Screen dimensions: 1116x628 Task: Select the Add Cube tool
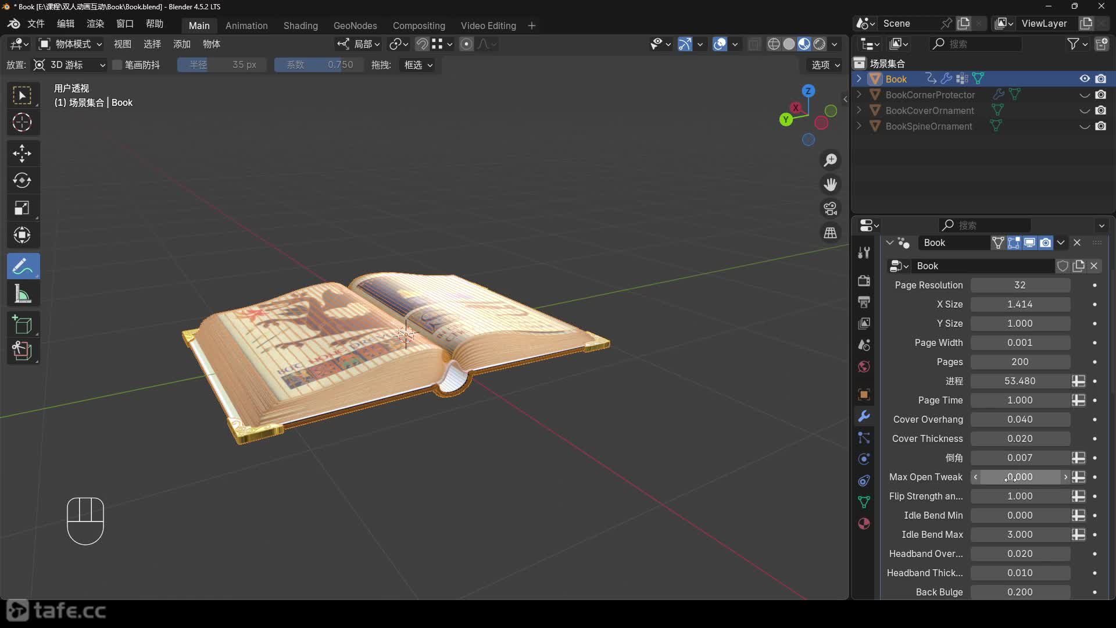[22, 324]
